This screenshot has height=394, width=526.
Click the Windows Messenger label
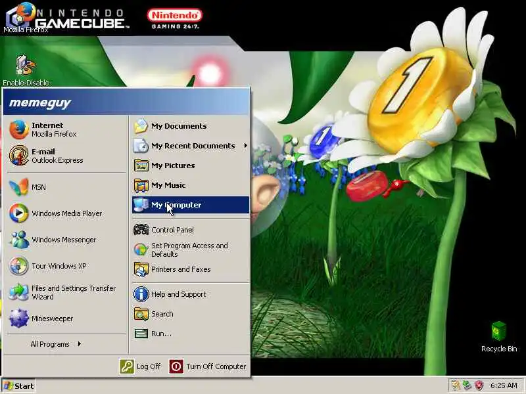click(64, 240)
